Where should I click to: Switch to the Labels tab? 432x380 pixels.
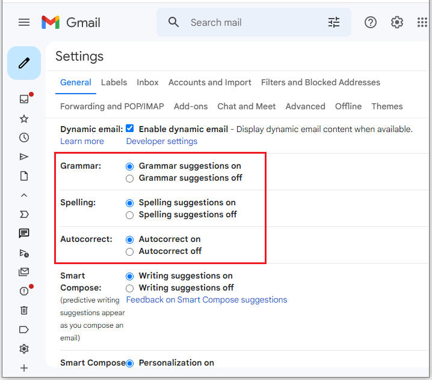click(x=114, y=82)
